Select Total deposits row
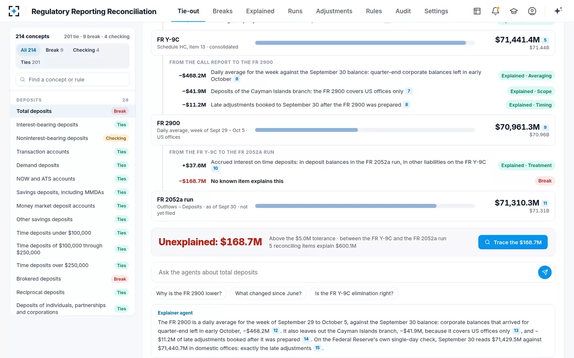Screen dimensions: 574x358 tap(73, 111)
